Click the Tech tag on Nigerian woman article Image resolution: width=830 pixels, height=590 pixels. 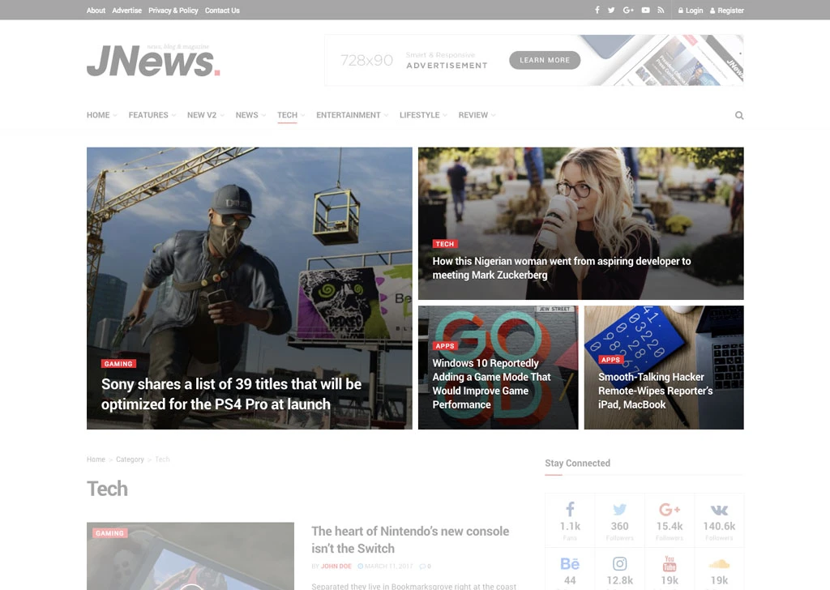pyautogui.click(x=445, y=244)
